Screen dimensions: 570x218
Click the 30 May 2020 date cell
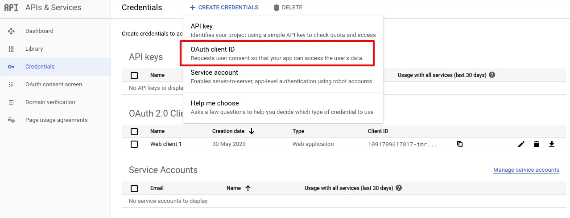[x=229, y=144]
